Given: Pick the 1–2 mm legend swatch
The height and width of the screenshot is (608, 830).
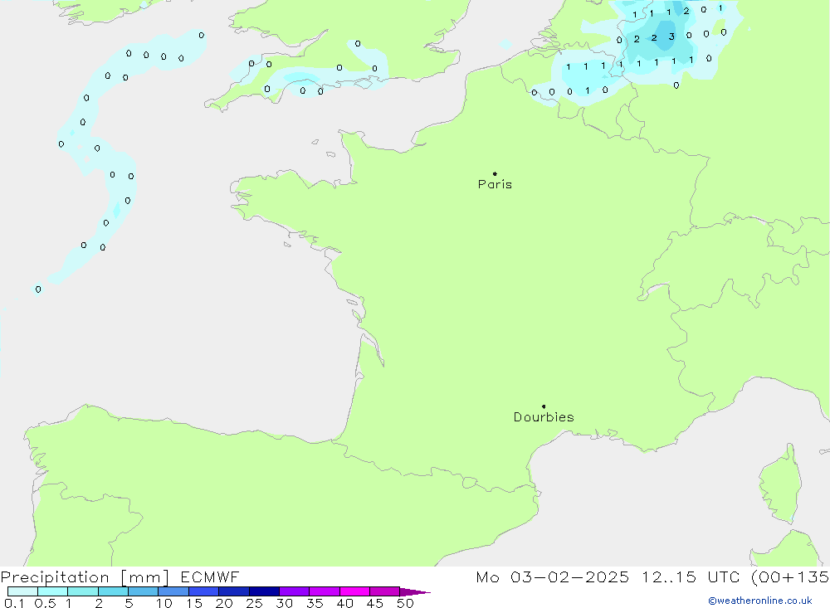Looking at the screenshot, I should (x=83, y=591).
